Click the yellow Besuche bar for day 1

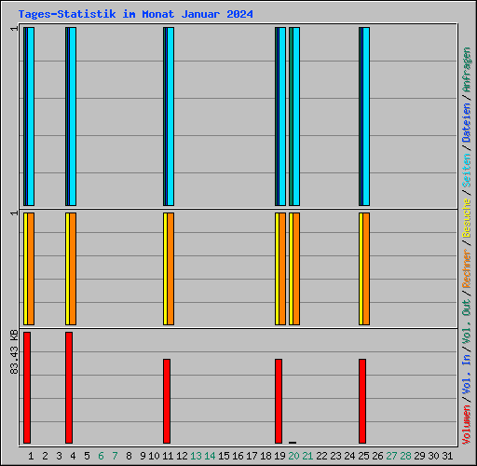25,269
